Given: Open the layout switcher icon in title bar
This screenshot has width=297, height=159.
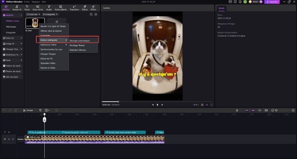Looking at the screenshot, I should (230, 2).
